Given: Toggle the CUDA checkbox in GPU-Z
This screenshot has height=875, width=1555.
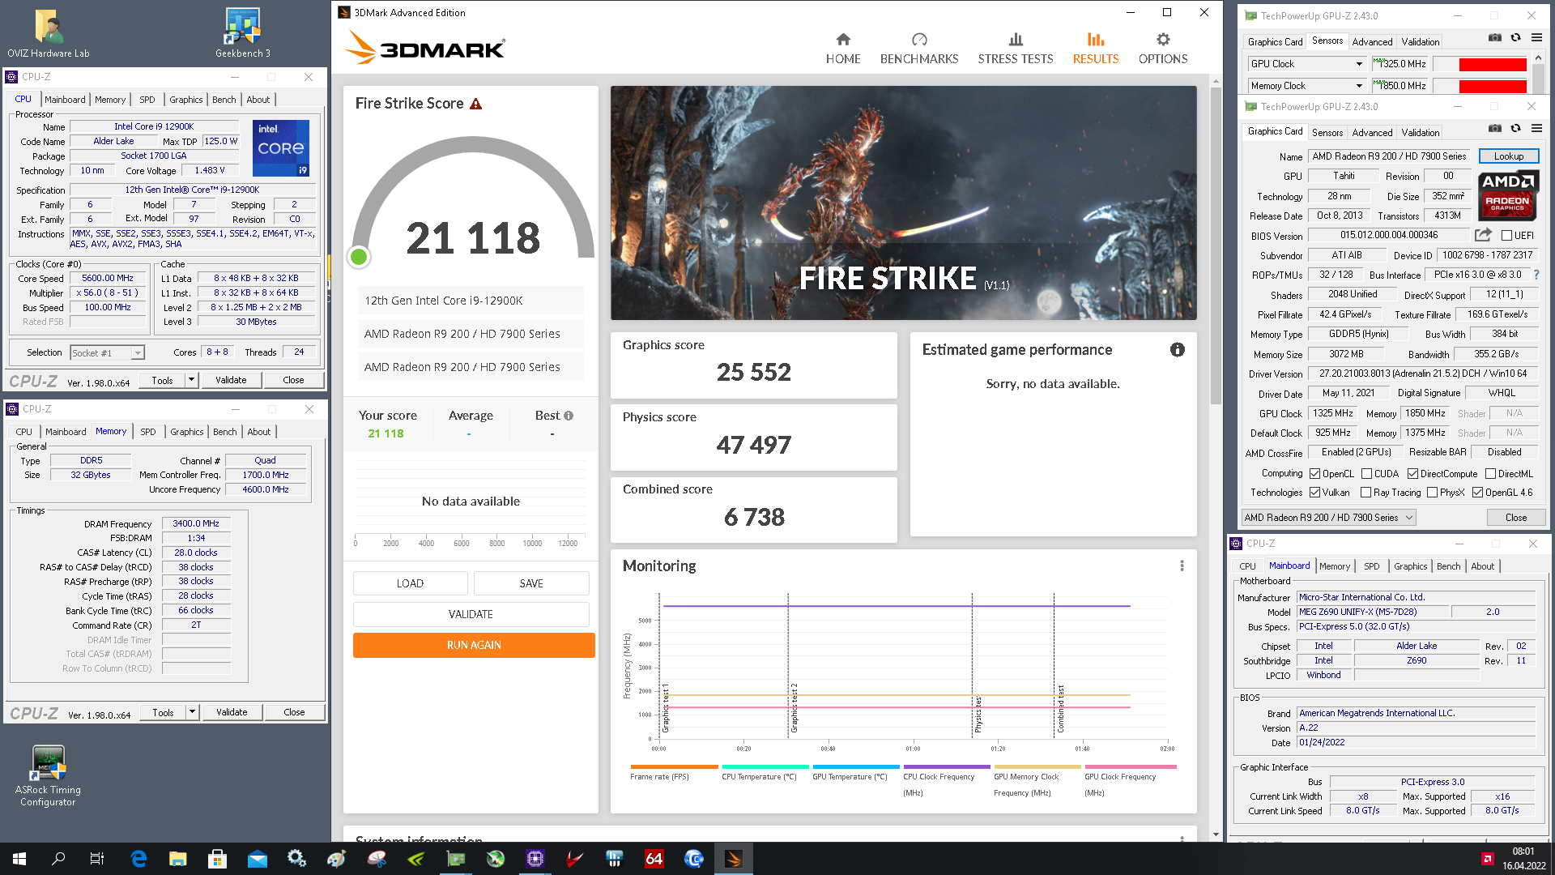Looking at the screenshot, I should click(1367, 474).
